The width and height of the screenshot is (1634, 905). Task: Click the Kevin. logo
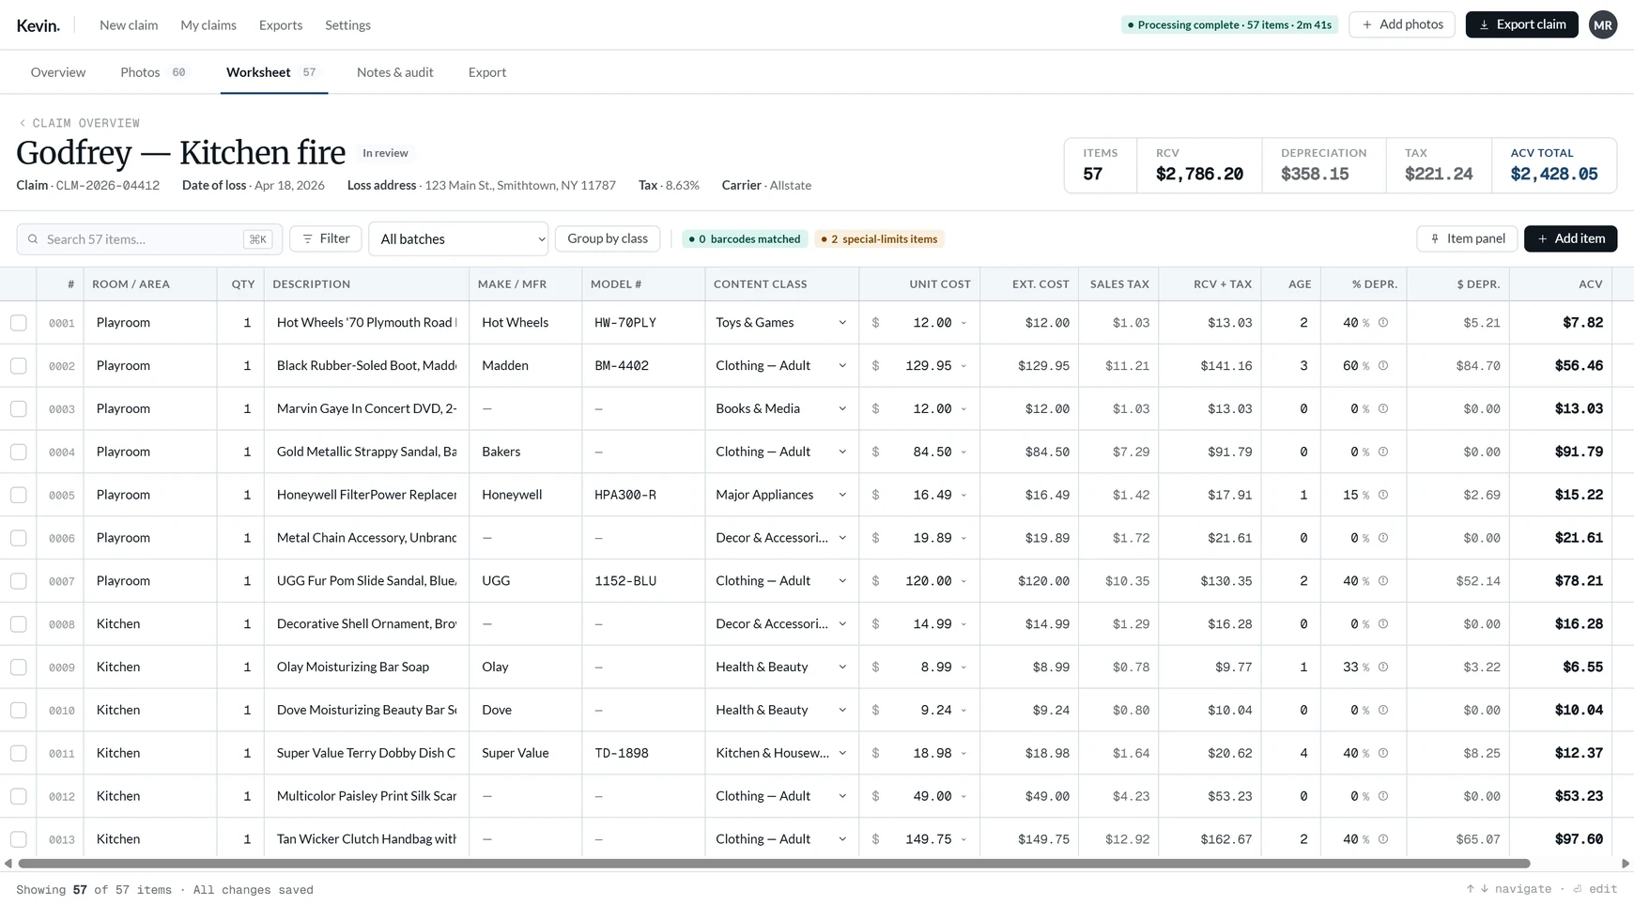(38, 25)
